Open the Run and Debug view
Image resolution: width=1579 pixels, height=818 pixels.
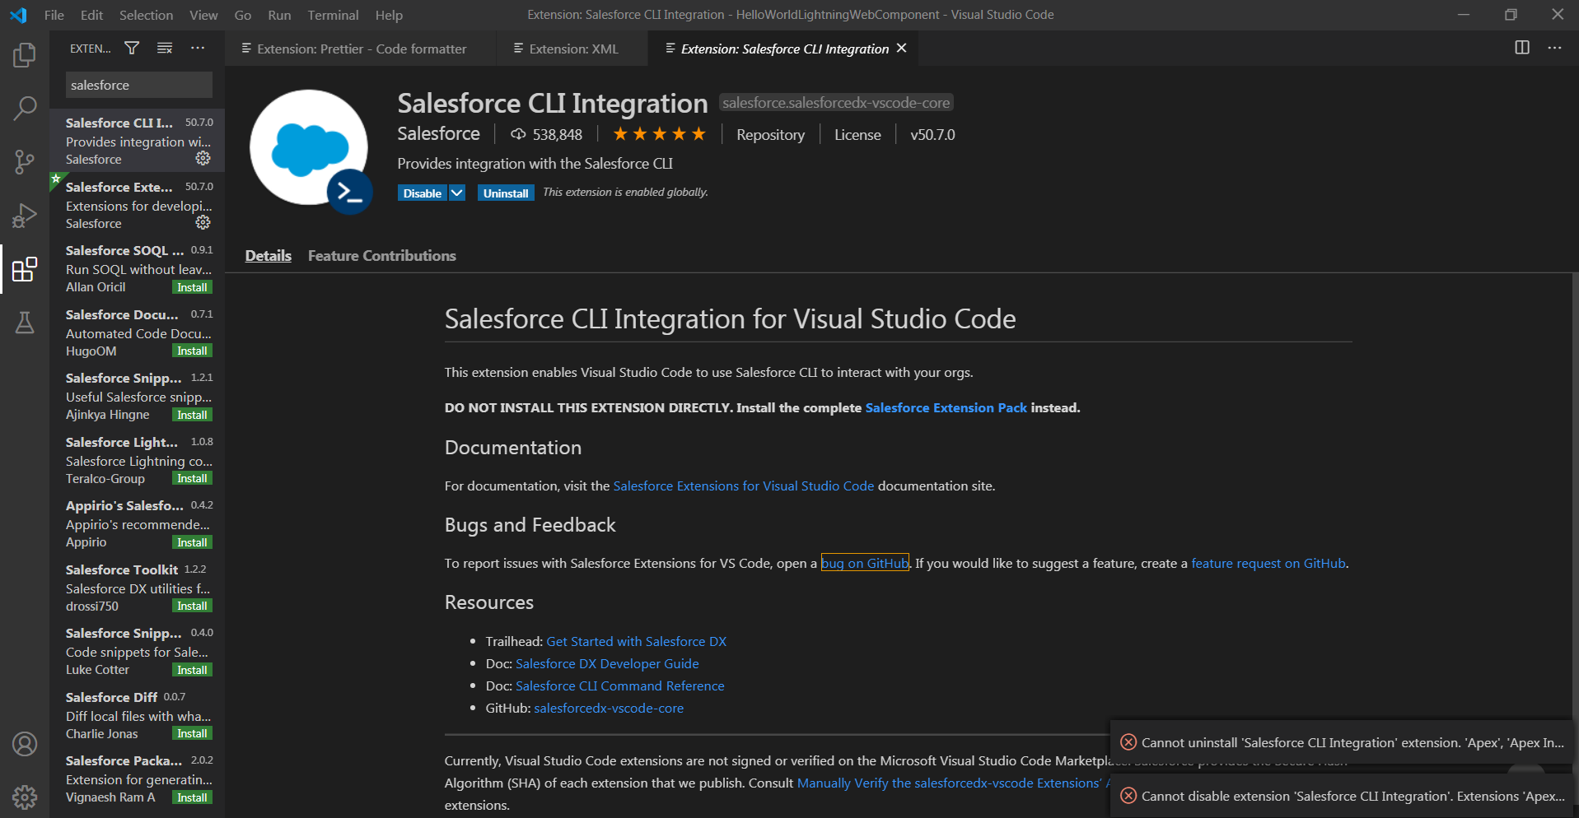click(24, 215)
